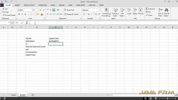Viewport: 178px width, 100px height.
Task: Align text left in cell
Action: click(48, 14)
